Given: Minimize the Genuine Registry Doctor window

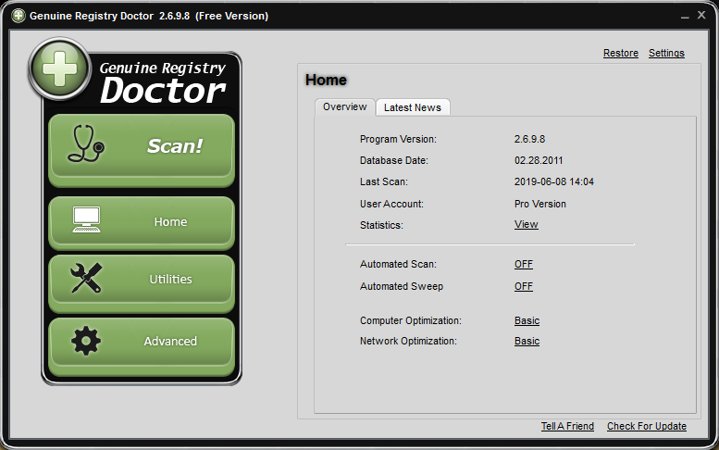Looking at the screenshot, I should (685, 16).
